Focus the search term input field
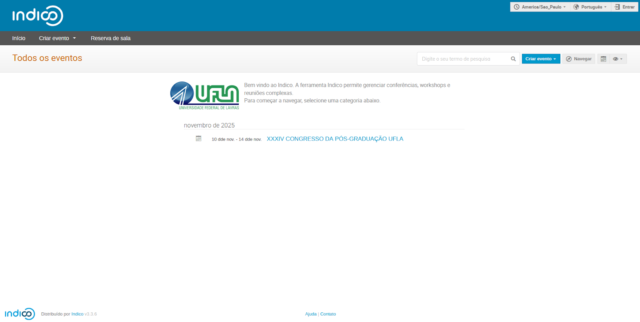Image resolution: width=640 pixels, height=322 pixels. [463, 59]
